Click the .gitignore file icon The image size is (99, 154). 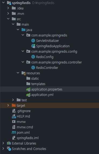[x=14, y=111]
